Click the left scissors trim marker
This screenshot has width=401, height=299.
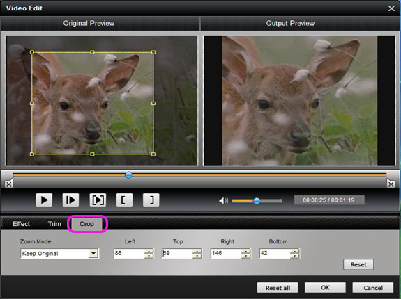(8, 184)
